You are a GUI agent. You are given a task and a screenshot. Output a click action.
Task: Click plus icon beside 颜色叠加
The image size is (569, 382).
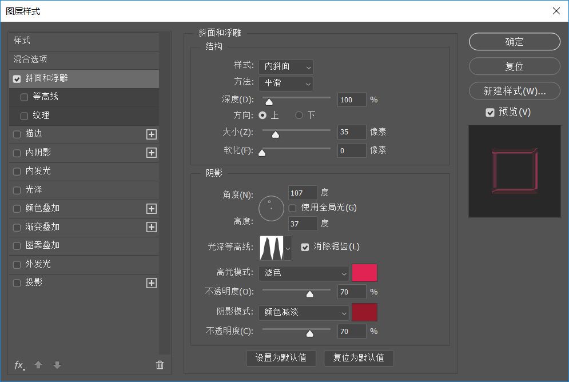[151, 209]
